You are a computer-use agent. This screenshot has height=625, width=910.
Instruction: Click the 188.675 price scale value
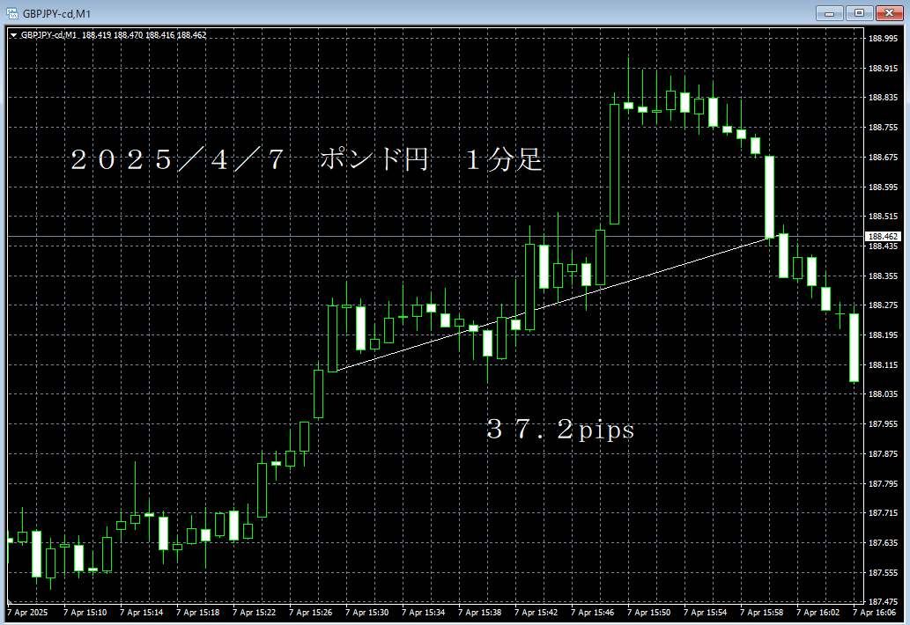point(883,157)
